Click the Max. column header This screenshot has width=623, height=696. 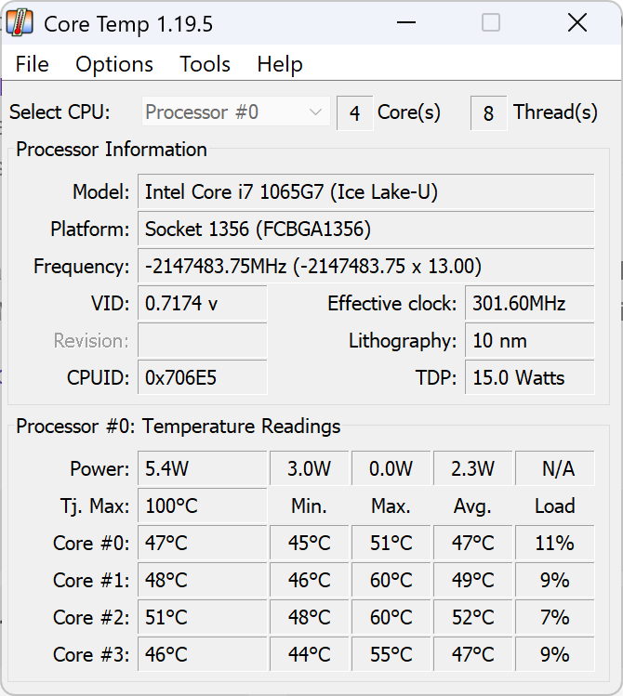(391, 506)
